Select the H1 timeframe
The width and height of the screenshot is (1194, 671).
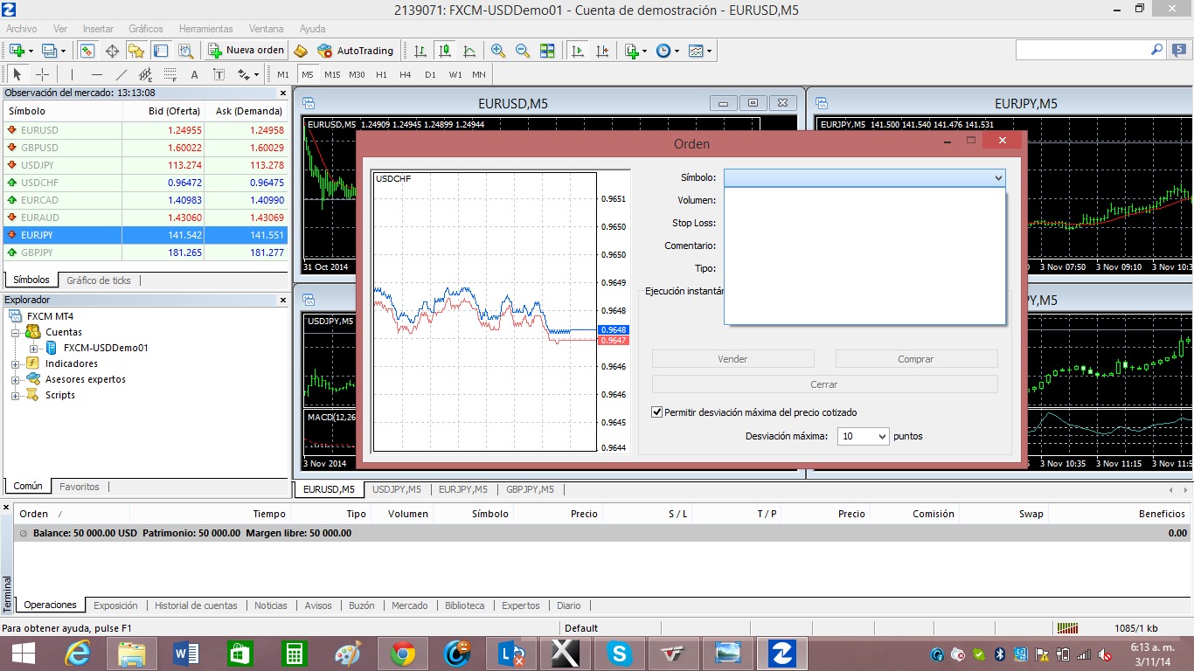coord(381,74)
